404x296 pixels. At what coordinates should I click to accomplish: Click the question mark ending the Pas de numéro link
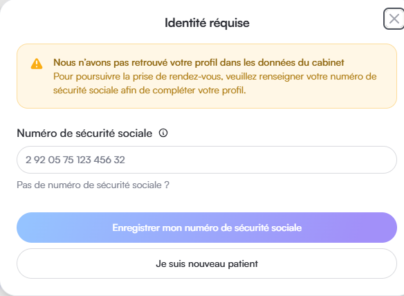click(x=167, y=185)
